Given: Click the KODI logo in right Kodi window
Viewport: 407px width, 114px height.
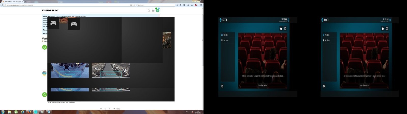Looking at the screenshot, I should 325,20.
